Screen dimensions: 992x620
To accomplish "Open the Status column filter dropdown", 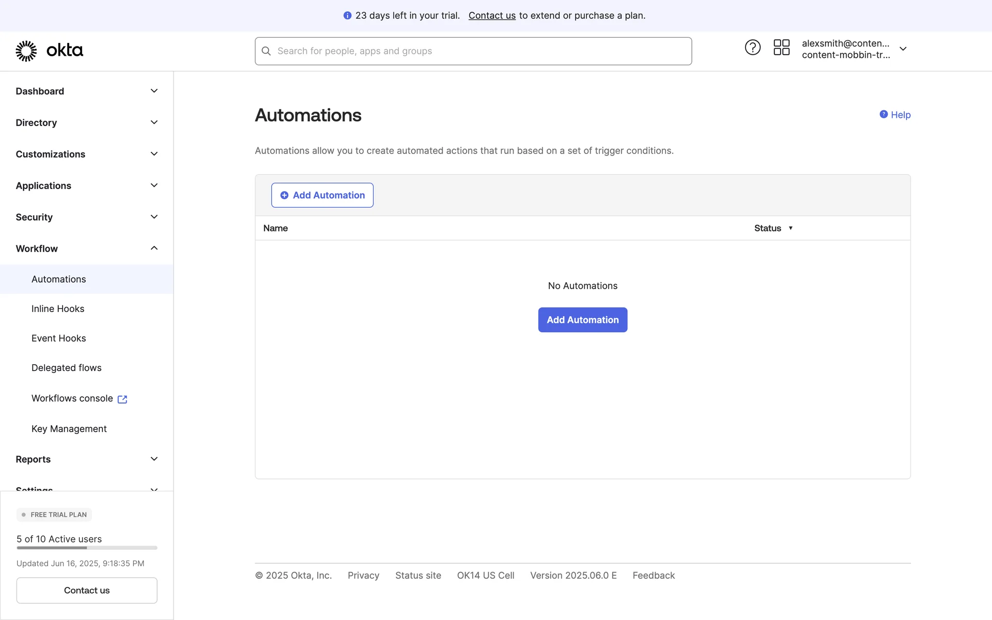I will click(791, 228).
